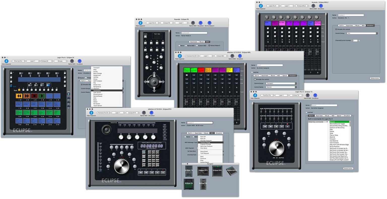Open the Control Group Transport dropdown in the Eclipse MXL window

pos(281,83)
